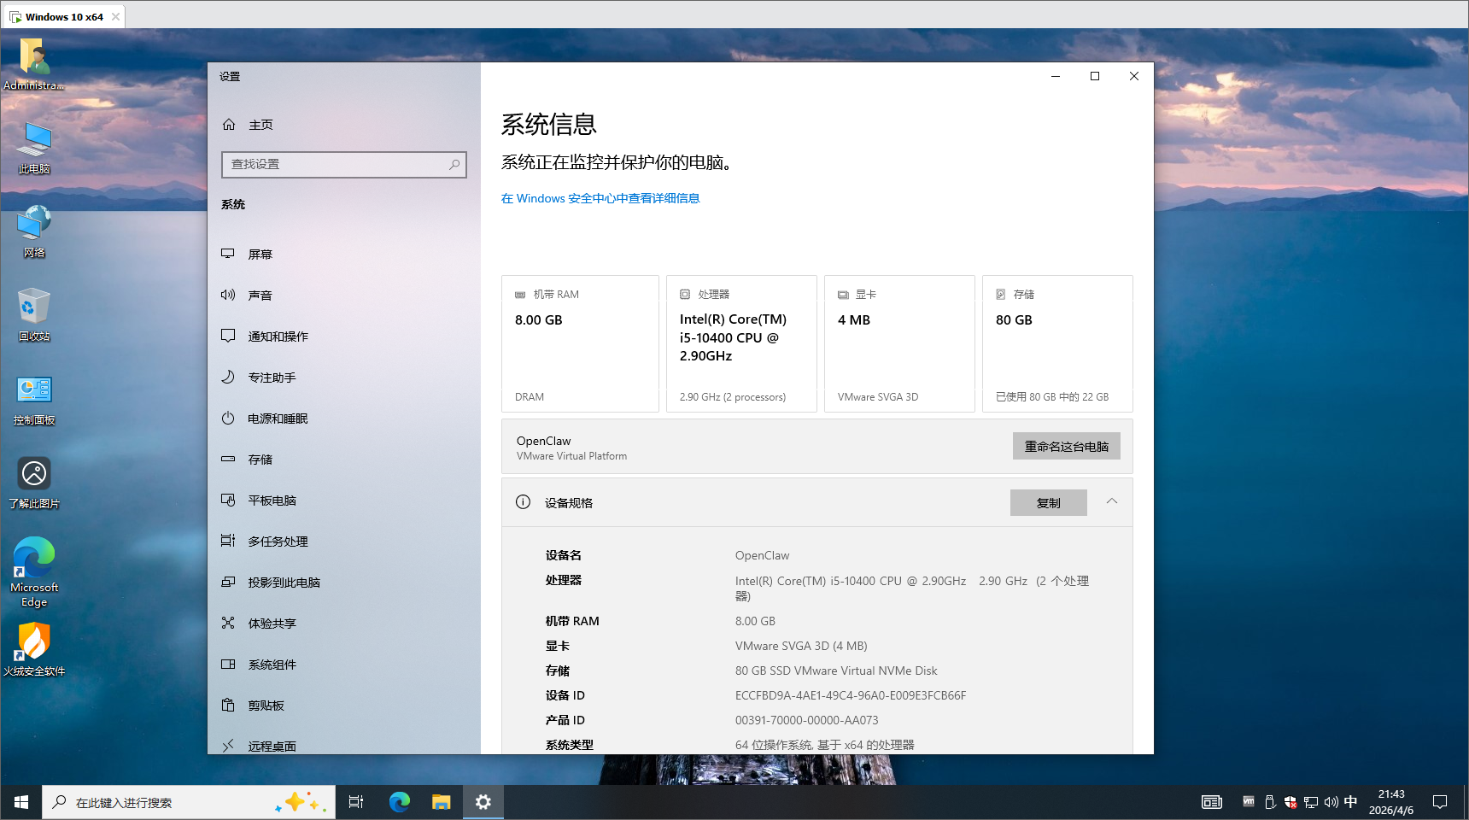Open Windows 安全中心 details link
The height and width of the screenshot is (820, 1469).
tap(600, 197)
